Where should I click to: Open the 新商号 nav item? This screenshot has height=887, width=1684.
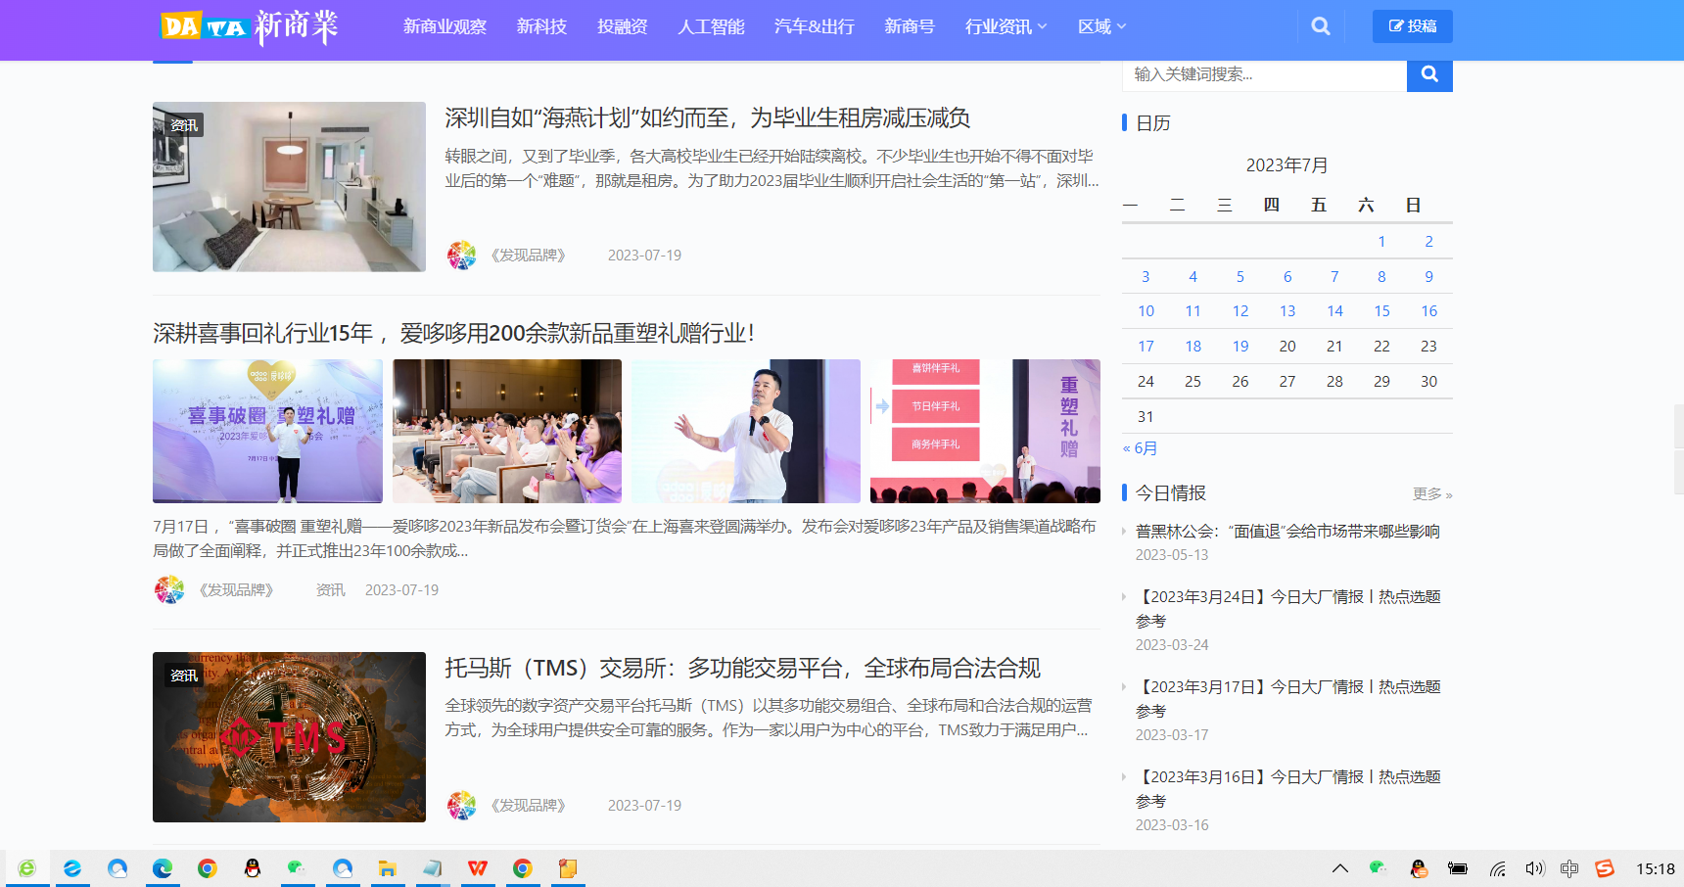tap(910, 26)
